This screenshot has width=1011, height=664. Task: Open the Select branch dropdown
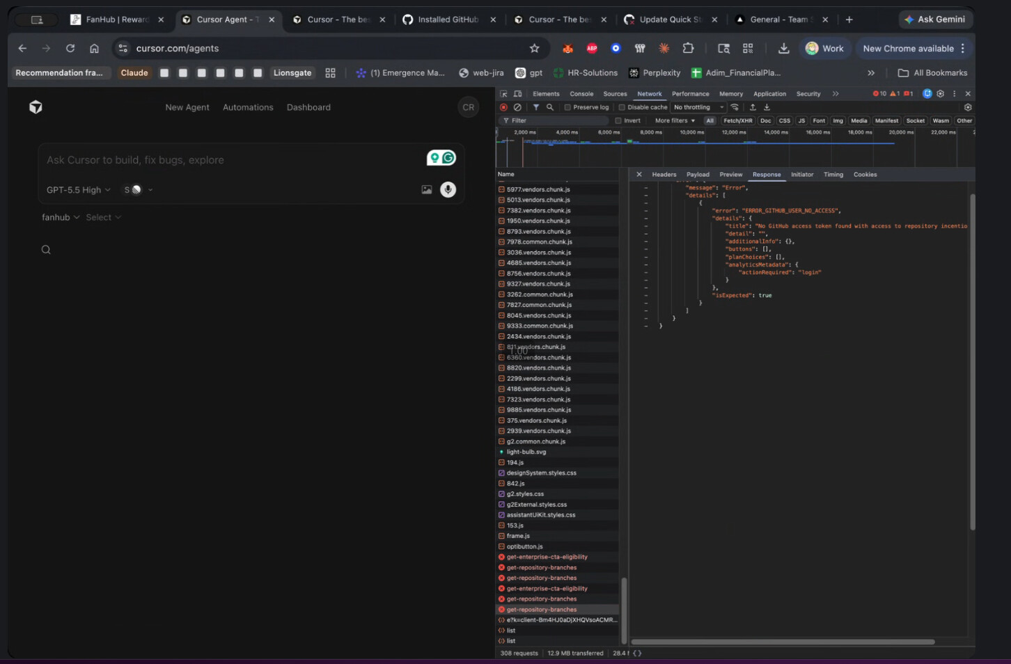[x=103, y=217]
